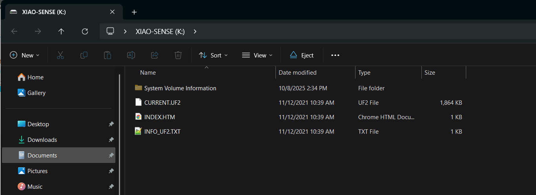The height and width of the screenshot is (195, 536).
Task: Click the Rename icon in toolbar
Action: click(131, 55)
